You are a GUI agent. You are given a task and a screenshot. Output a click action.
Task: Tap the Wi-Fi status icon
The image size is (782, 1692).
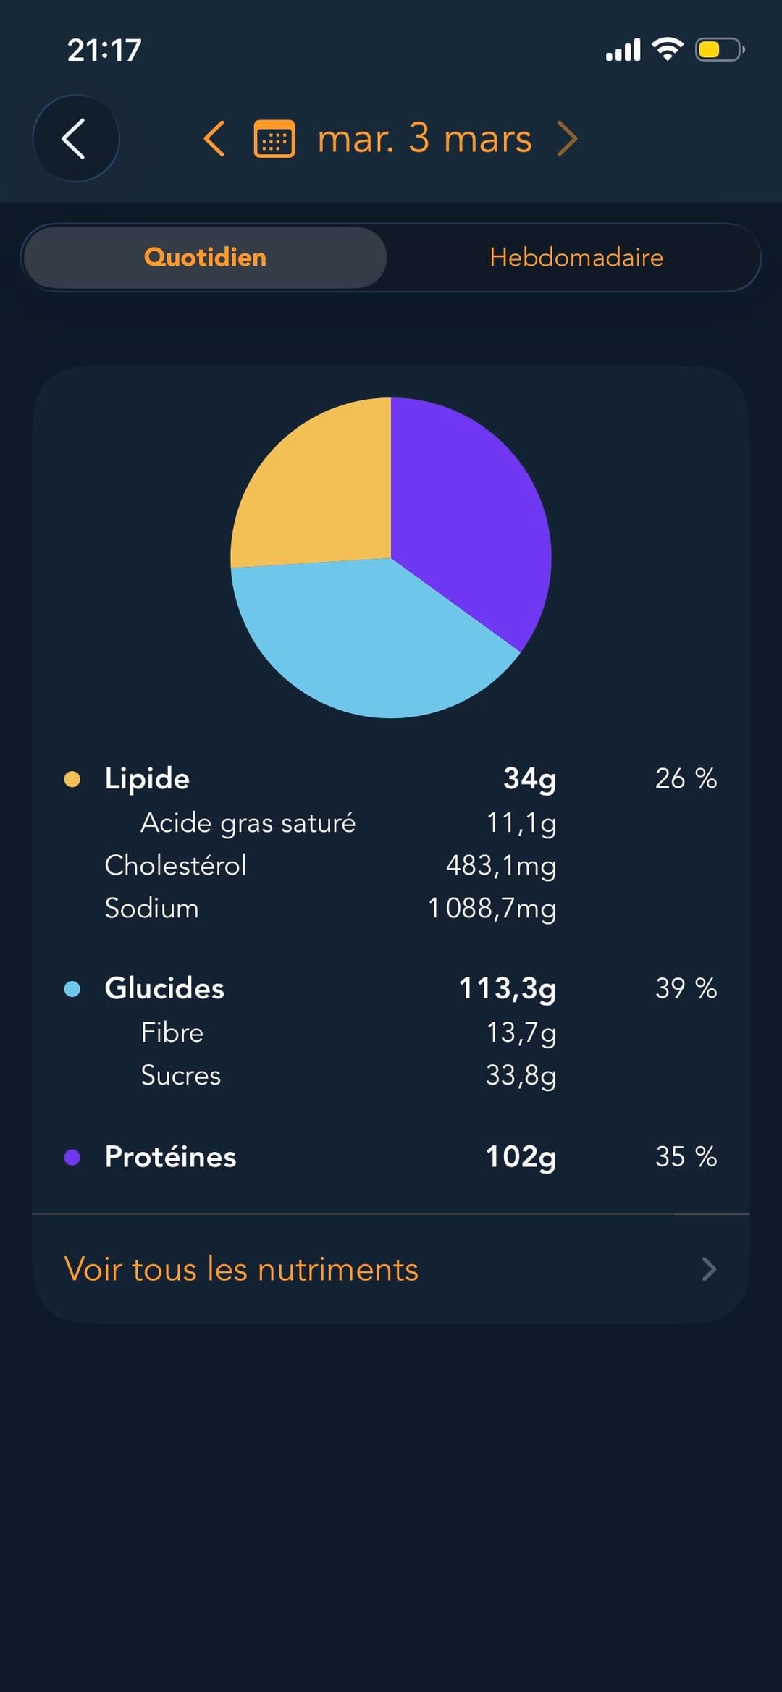click(667, 49)
